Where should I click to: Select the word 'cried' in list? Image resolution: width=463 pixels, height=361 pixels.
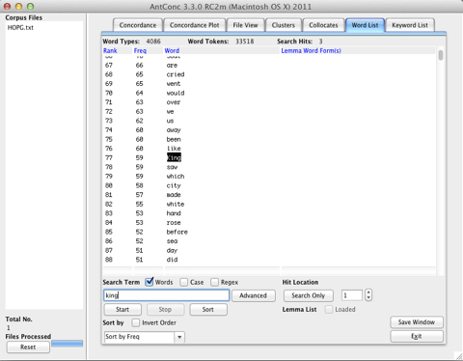click(x=176, y=74)
